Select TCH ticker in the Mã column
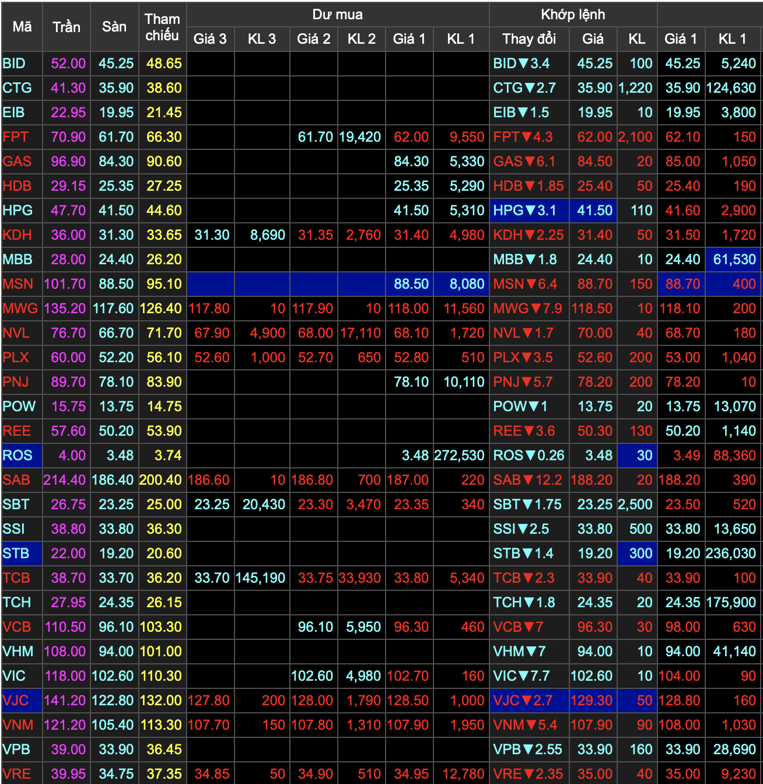 (22, 603)
